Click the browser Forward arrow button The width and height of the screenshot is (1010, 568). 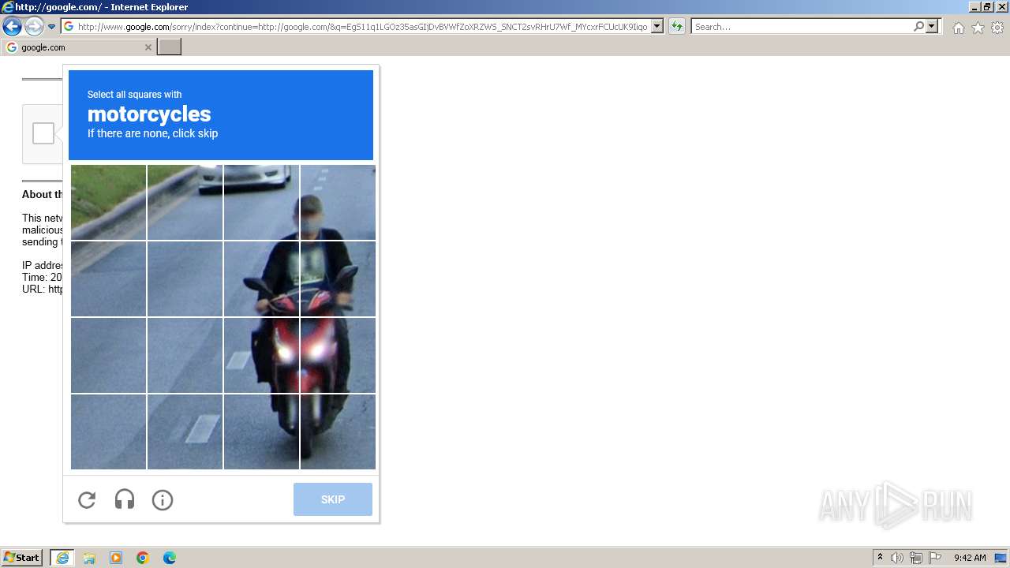click(x=34, y=27)
